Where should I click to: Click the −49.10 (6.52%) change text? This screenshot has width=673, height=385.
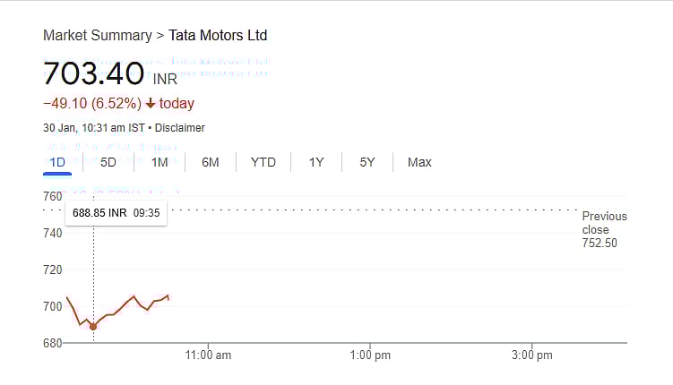click(x=91, y=104)
